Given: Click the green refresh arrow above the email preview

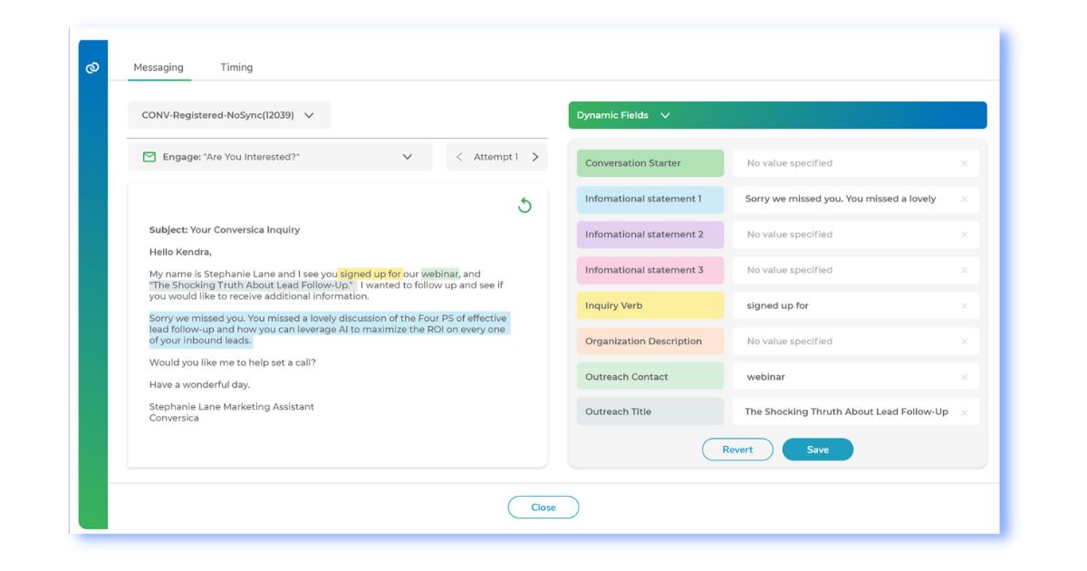Looking at the screenshot, I should coord(525,205).
